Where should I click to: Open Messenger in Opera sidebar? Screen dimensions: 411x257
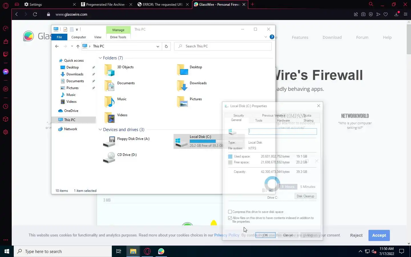tap(6, 72)
